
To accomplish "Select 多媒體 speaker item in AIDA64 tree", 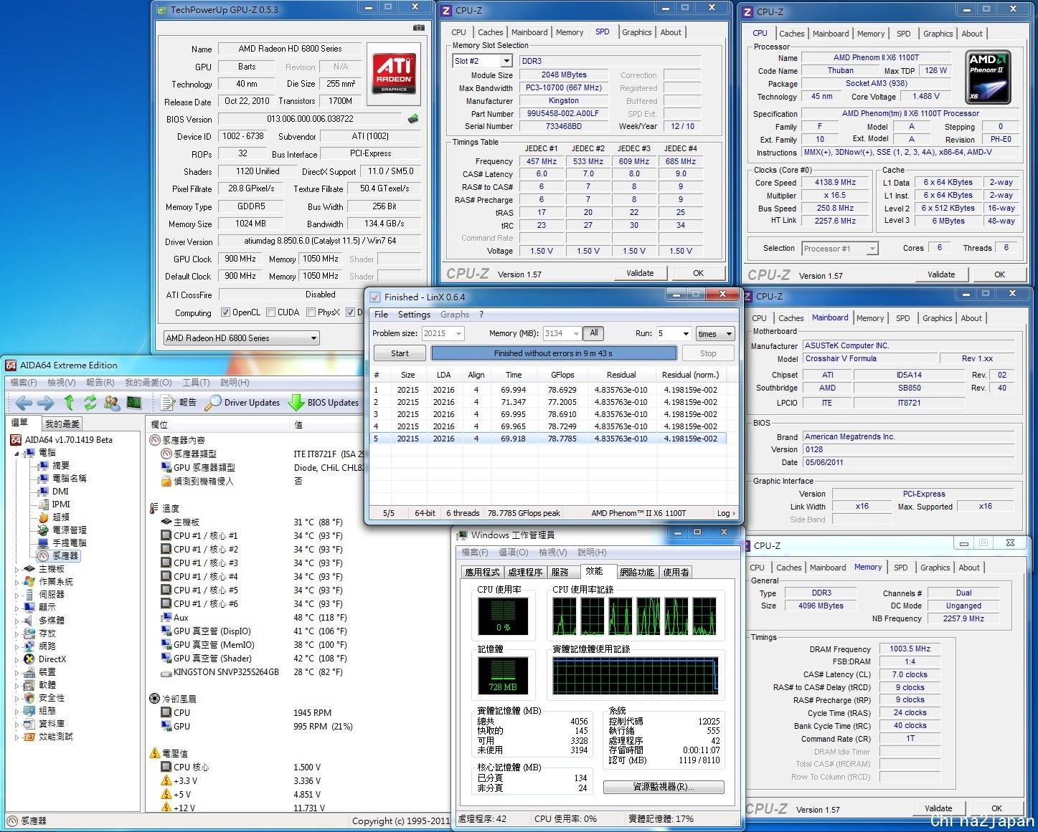I will (x=44, y=621).
